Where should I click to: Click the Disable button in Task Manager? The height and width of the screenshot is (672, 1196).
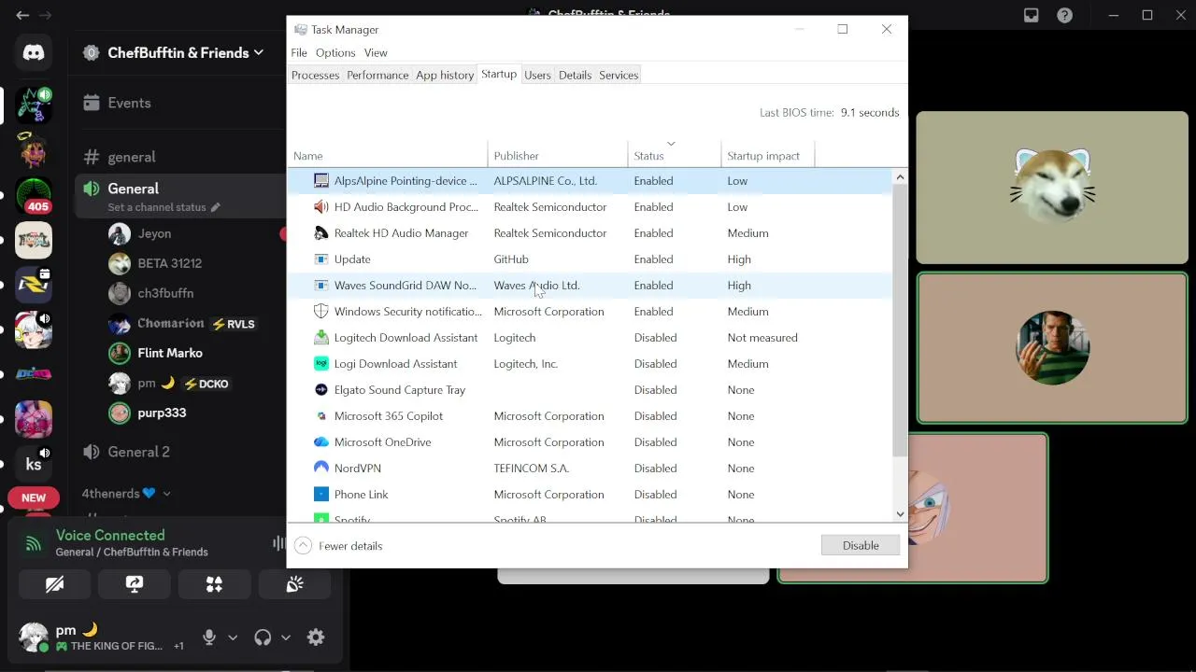861,545
